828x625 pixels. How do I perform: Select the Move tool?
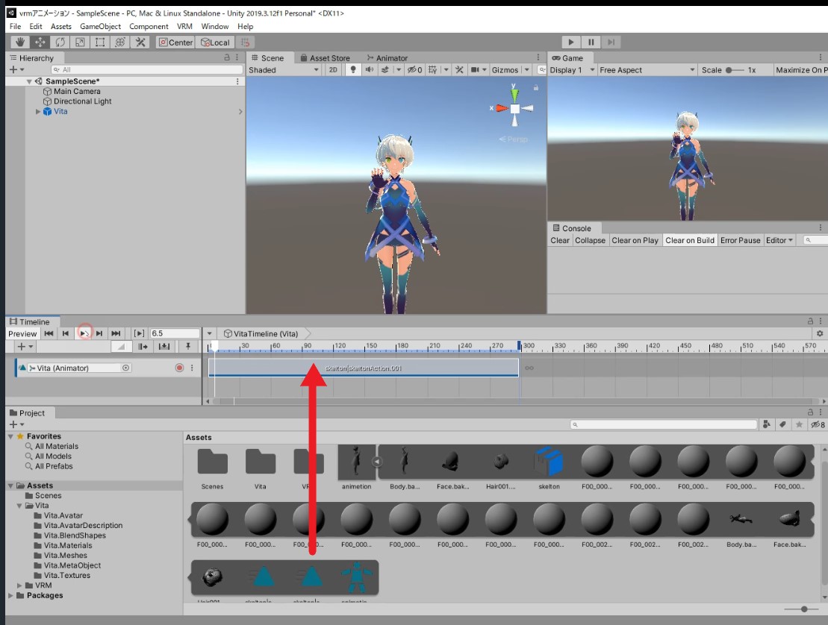[x=40, y=43]
